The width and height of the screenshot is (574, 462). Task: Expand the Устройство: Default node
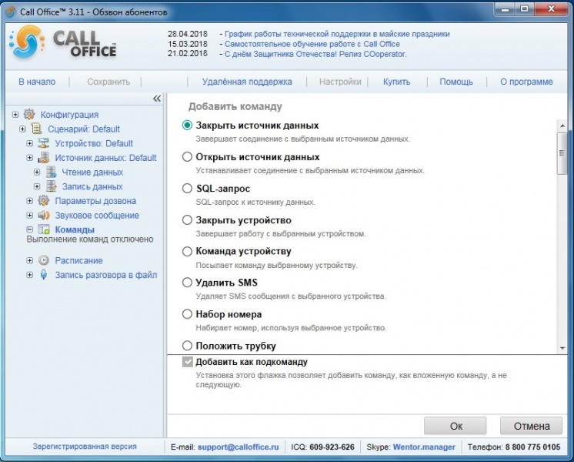(x=30, y=143)
